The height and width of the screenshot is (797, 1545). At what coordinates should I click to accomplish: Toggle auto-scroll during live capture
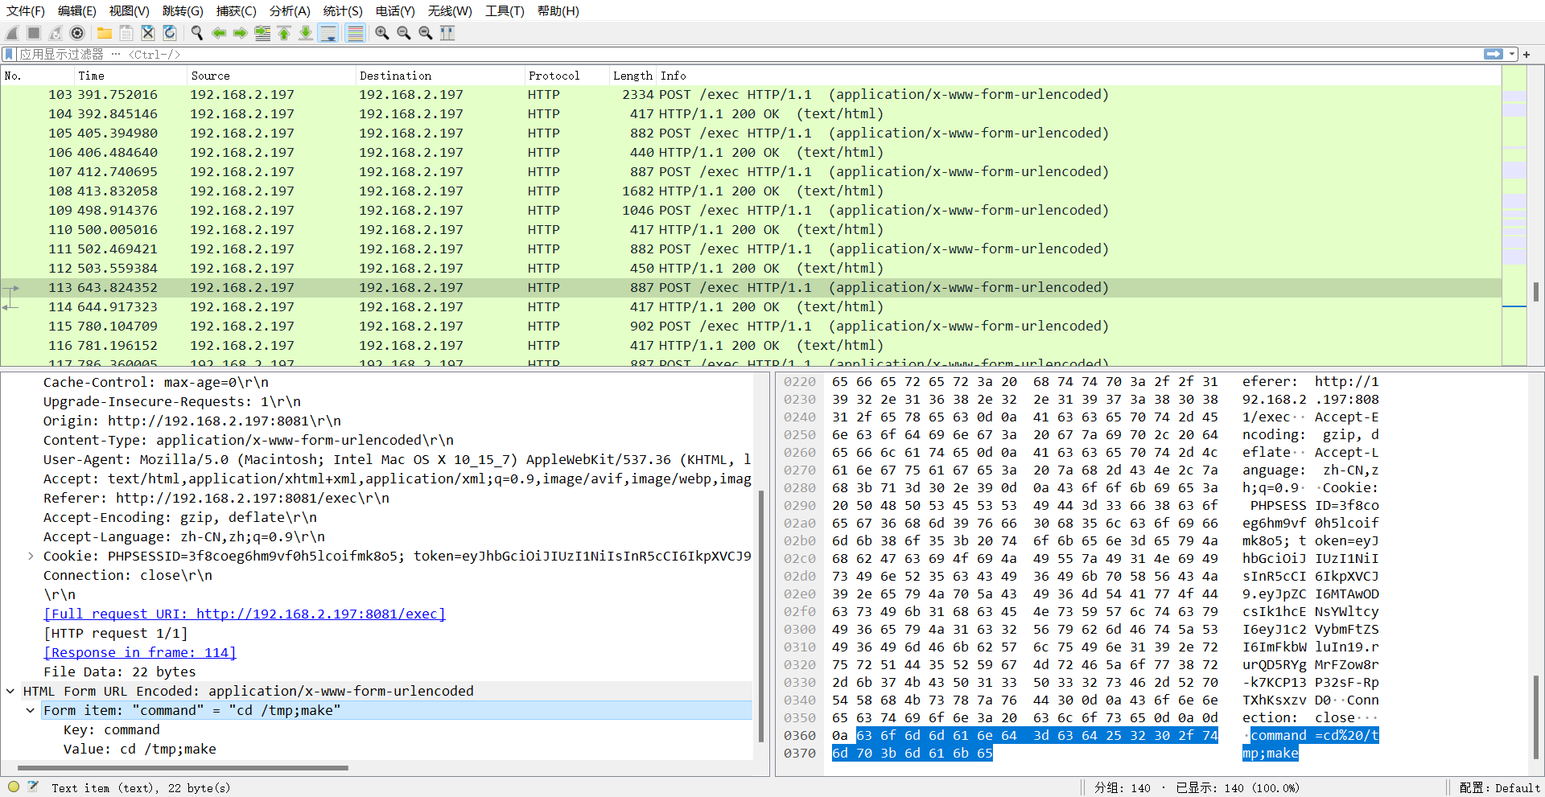click(328, 33)
